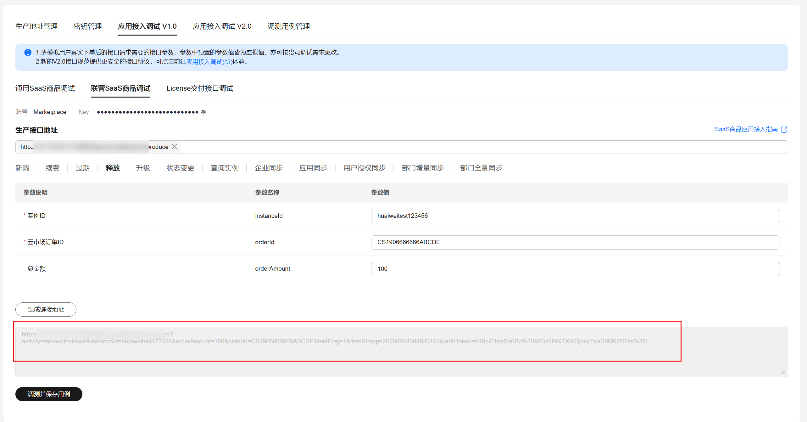Viewport: 807px width, 422px height.
Task: Switch to 应用接入调试 V2.0 tab
Action: pyautogui.click(x=222, y=26)
